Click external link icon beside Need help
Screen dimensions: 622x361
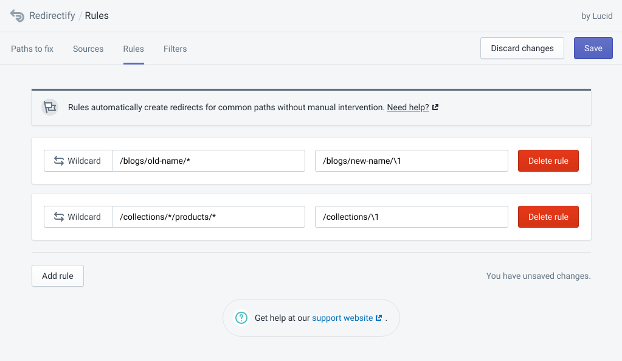tap(435, 107)
